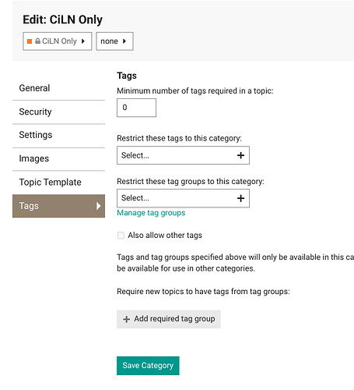Click 'Require new topics to have tags' text
This screenshot has height=390, width=354.
click(203, 292)
